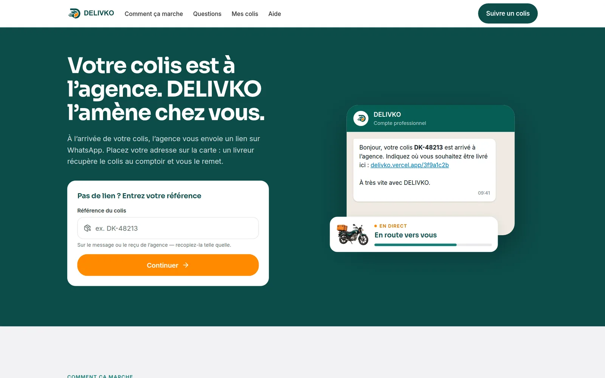
Task: Focus the Référence du colis input field
Action: (x=168, y=228)
